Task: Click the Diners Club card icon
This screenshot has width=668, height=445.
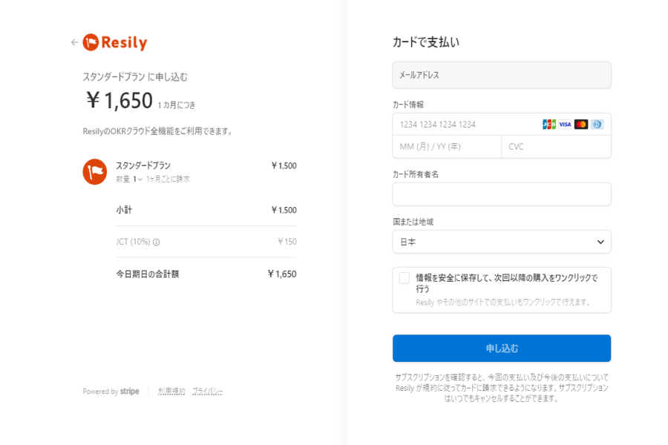Action: click(x=597, y=125)
